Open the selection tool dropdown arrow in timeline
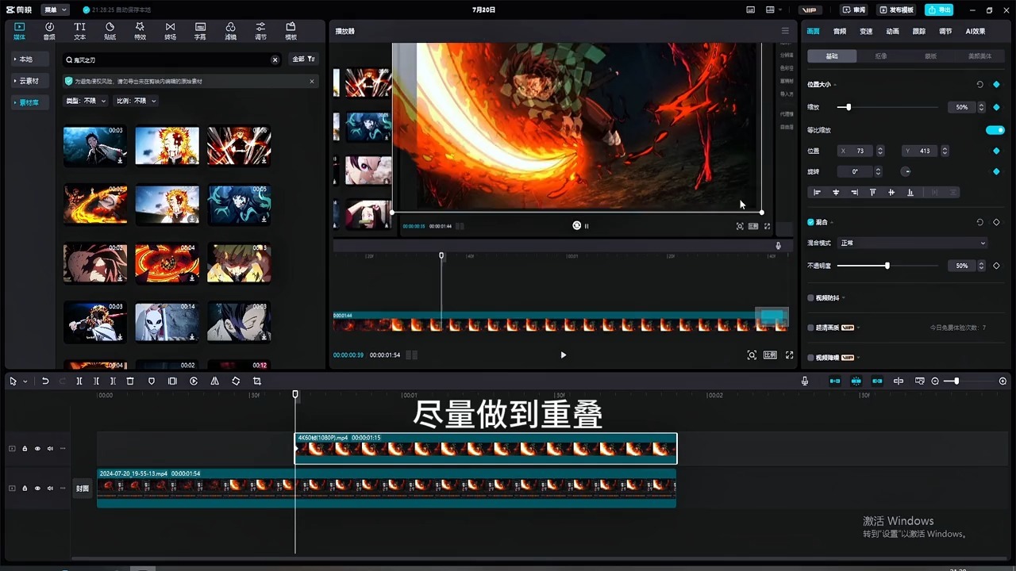This screenshot has width=1016, height=571. (25, 381)
